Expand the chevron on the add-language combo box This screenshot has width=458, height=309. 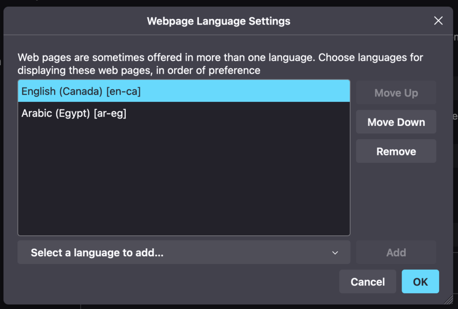click(335, 252)
